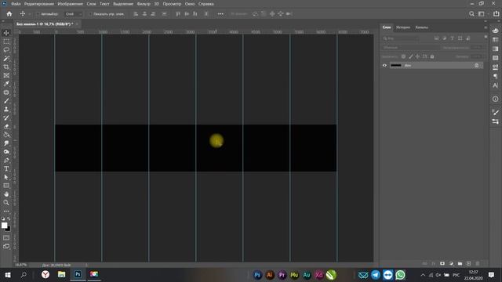Select the Hand tool
Image resolution: width=502 pixels, height=282 pixels.
(x=6, y=194)
